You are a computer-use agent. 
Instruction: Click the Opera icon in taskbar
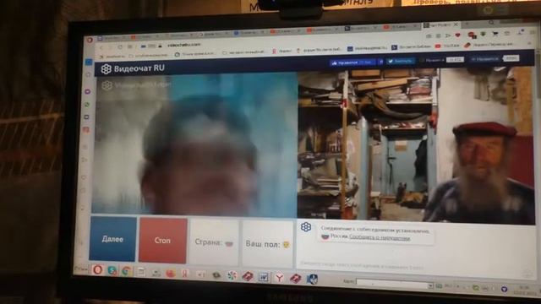(98, 270)
